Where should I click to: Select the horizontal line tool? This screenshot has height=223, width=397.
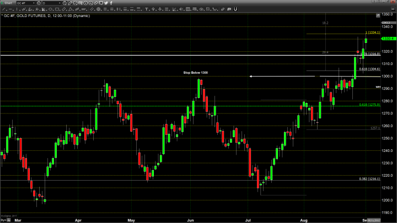(x=10, y=9)
